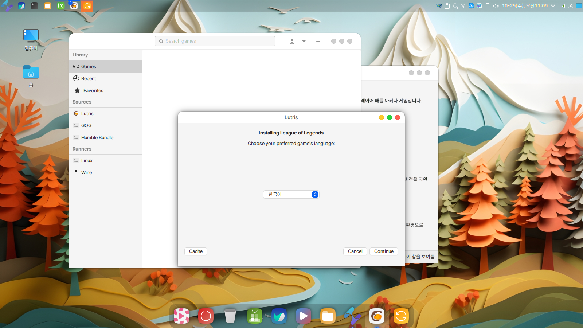The width and height of the screenshot is (583, 328).
Task: Expand the view options dropdown arrow
Action: (304, 41)
